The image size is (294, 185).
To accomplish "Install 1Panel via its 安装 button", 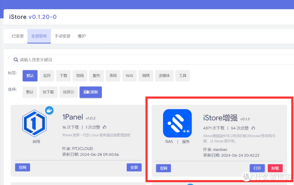I will pyautogui.click(x=134, y=167).
